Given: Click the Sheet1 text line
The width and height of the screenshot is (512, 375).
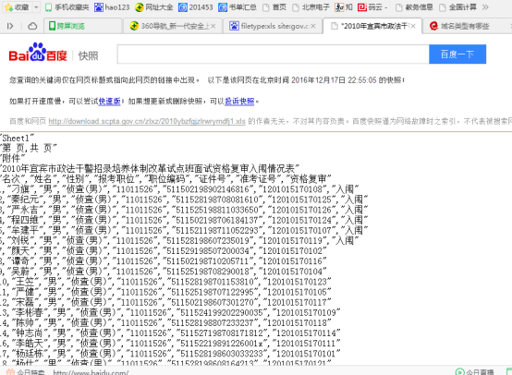Looking at the screenshot, I should pyautogui.click(x=17, y=138).
